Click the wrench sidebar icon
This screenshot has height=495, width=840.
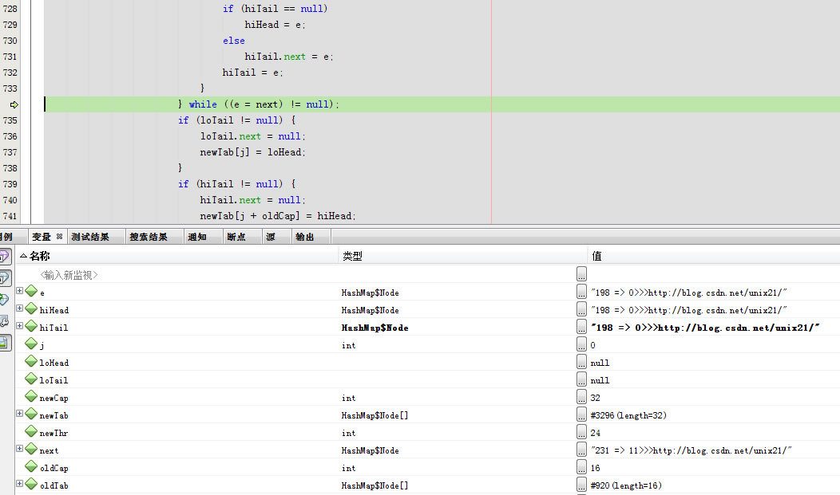4,320
